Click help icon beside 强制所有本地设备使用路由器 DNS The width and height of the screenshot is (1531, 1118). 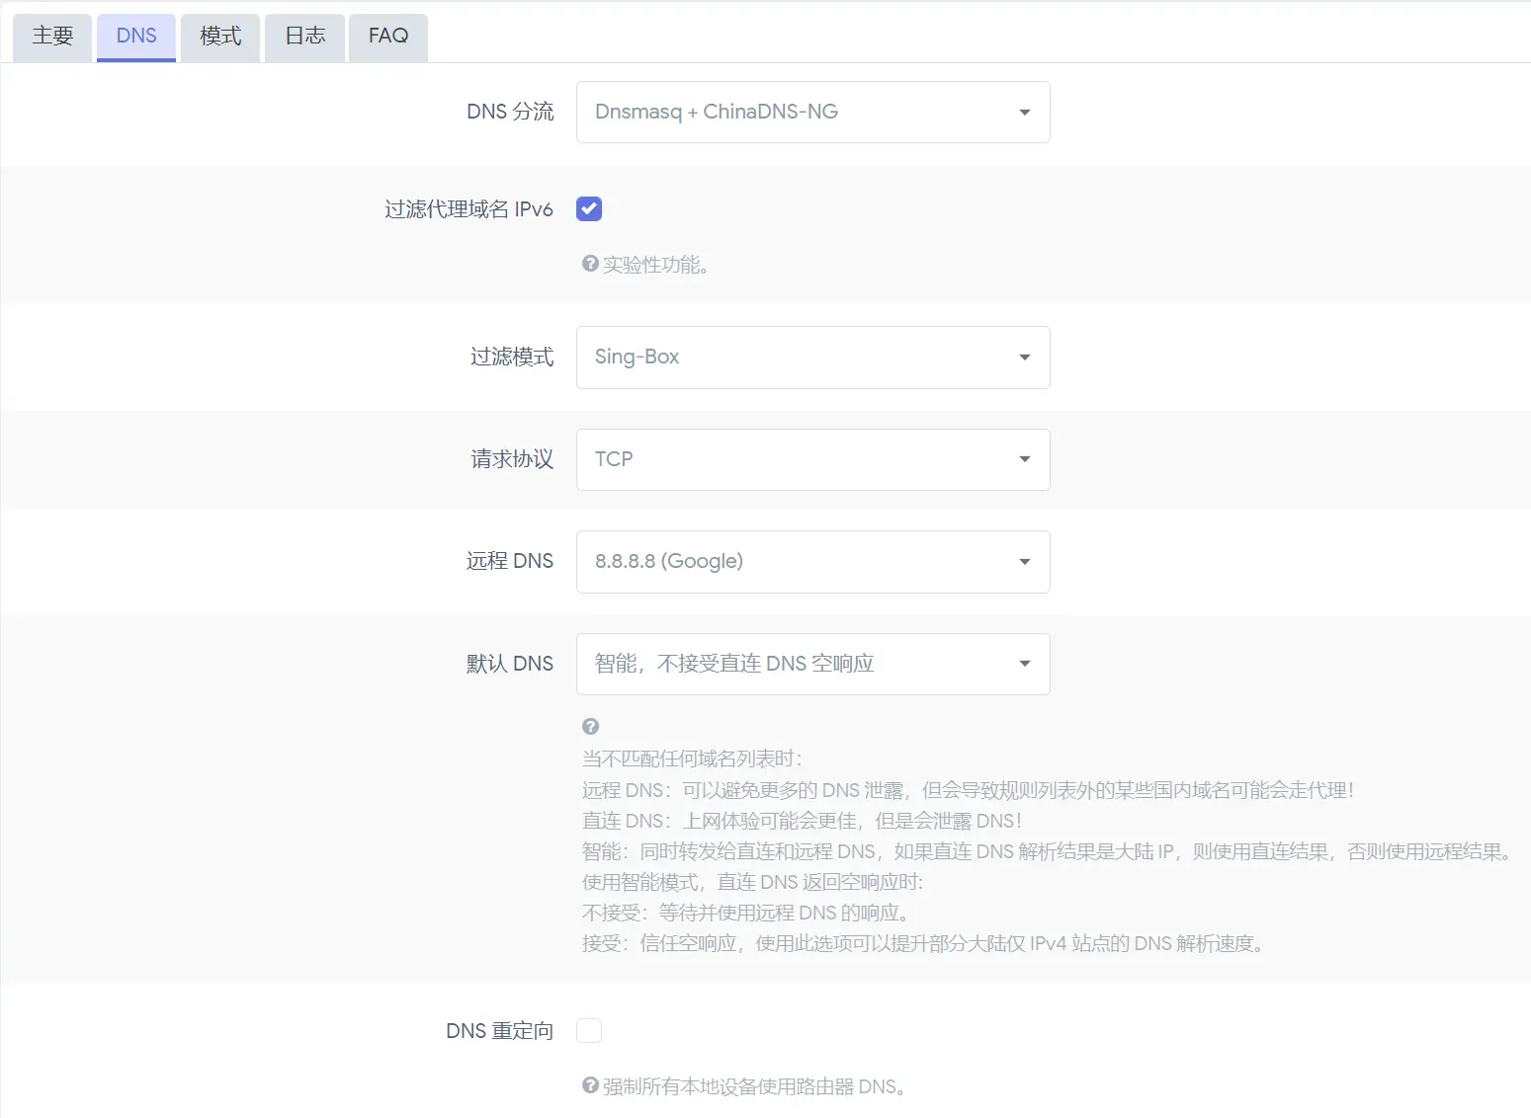point(590,1085)
